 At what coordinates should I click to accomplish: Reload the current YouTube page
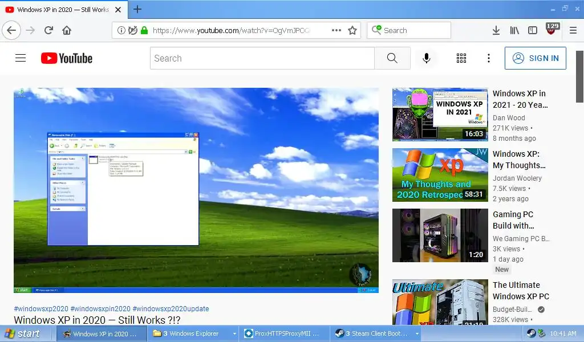(48, 30)
